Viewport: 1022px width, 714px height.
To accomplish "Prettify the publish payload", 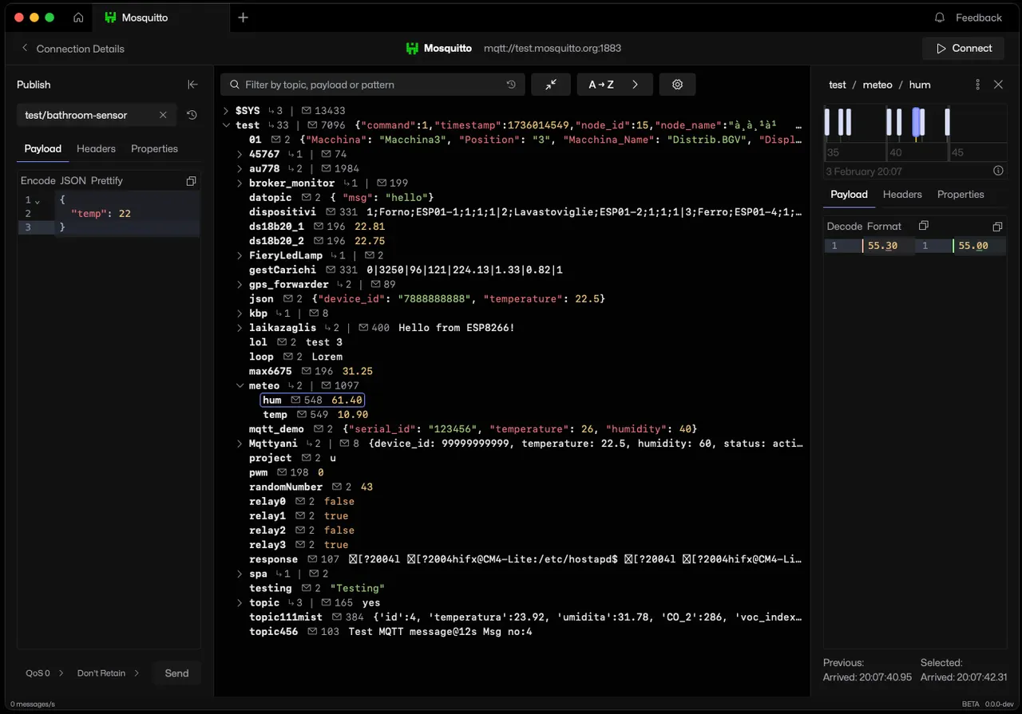I will [107, 181].
